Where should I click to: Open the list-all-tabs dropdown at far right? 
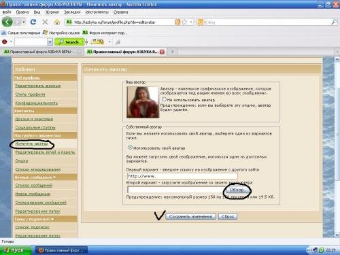337,52
